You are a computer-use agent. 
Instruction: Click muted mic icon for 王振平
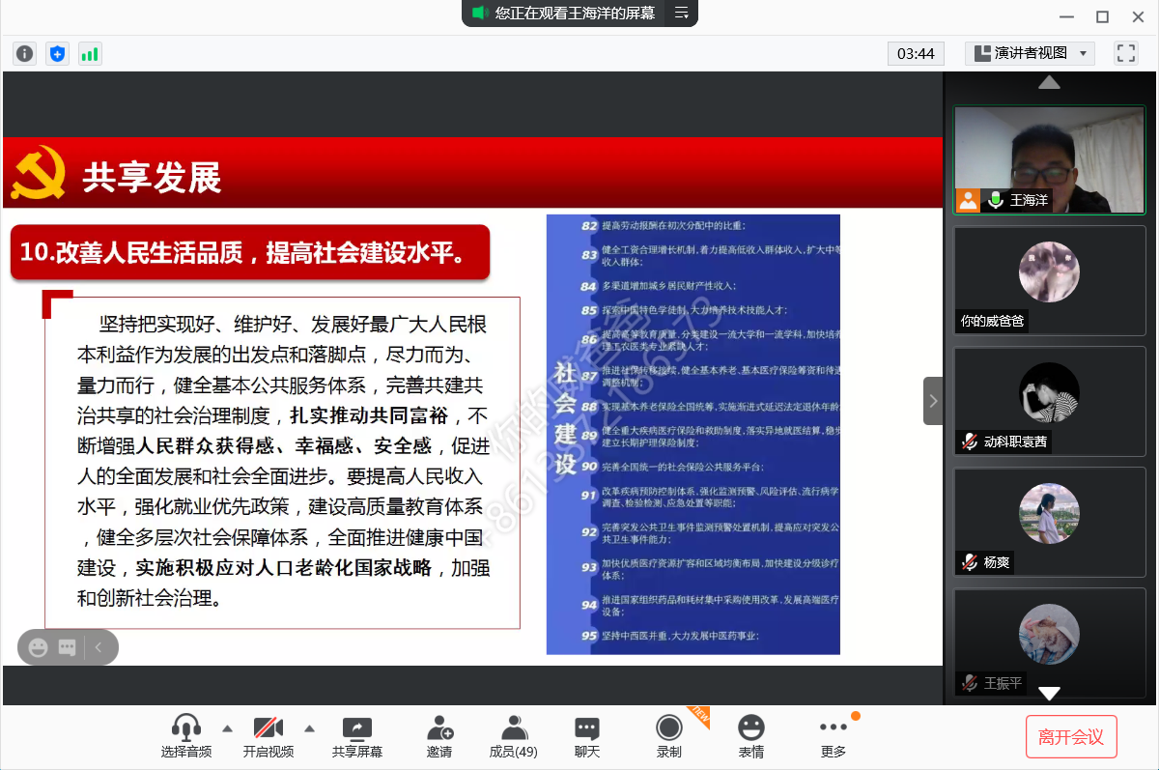[x=970, y=683]
